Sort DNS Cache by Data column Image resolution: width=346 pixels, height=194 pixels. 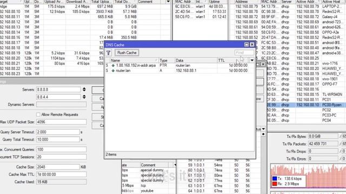tap(196, 60)
